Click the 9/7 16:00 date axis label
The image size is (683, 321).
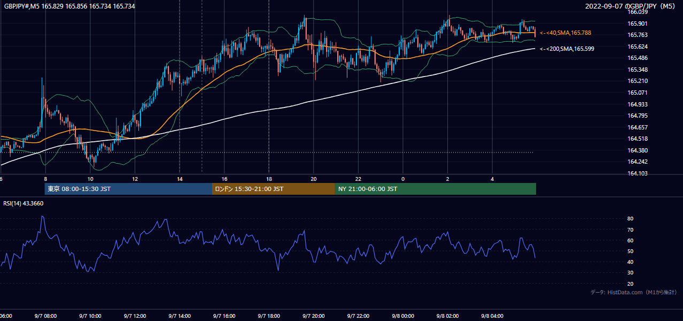tap(224, 316)
